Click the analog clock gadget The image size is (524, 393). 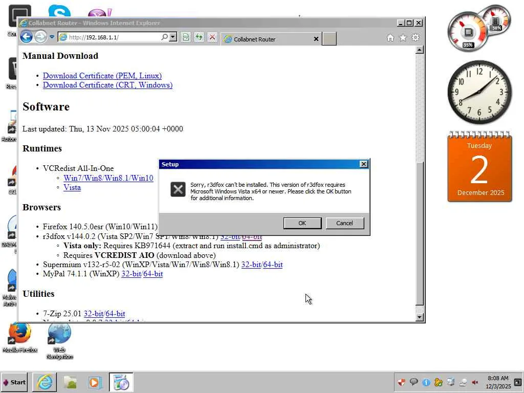click(479, 92)
